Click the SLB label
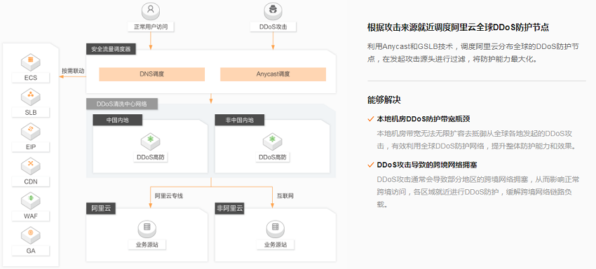This screenshot has height=269, width=596. (x=31, y=113)
